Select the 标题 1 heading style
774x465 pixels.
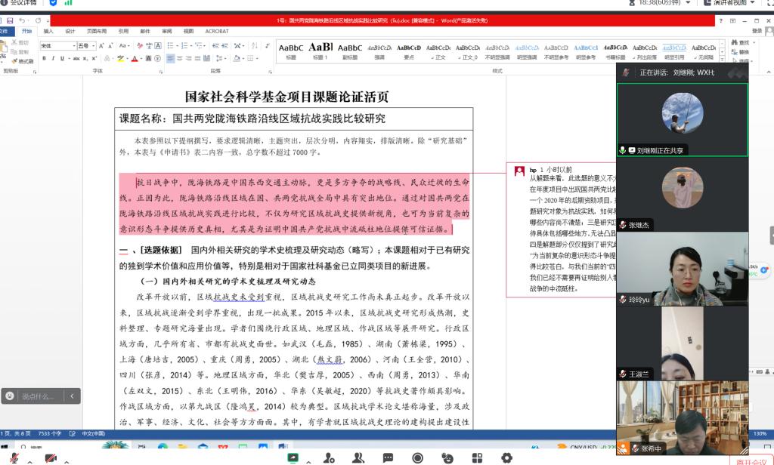point(320,51)
